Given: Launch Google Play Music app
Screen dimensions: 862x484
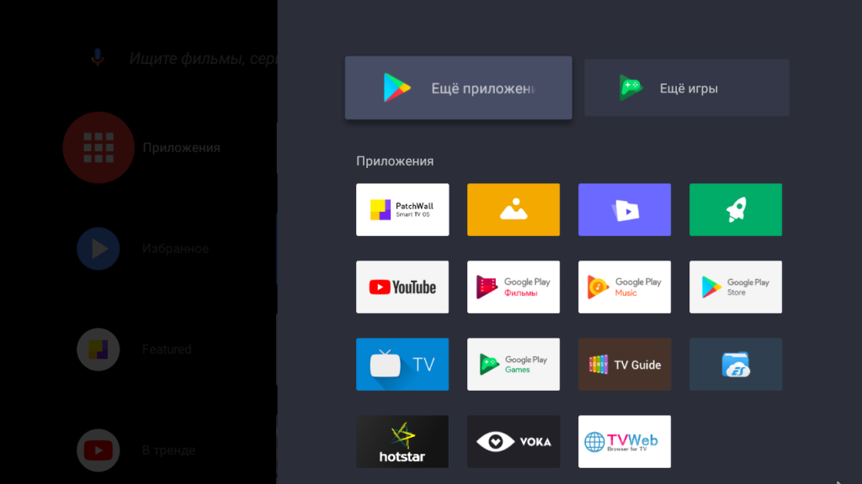Looking at the screenshot, I should 625,287.
